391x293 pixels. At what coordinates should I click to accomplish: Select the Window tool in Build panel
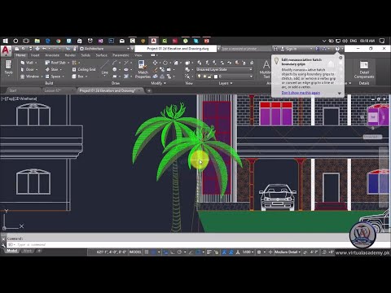click(30, 77)
